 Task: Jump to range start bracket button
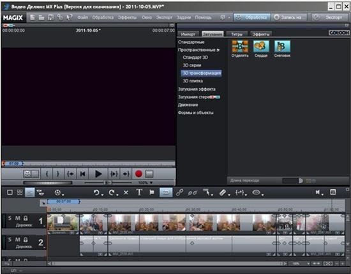(x=70, y=174)
